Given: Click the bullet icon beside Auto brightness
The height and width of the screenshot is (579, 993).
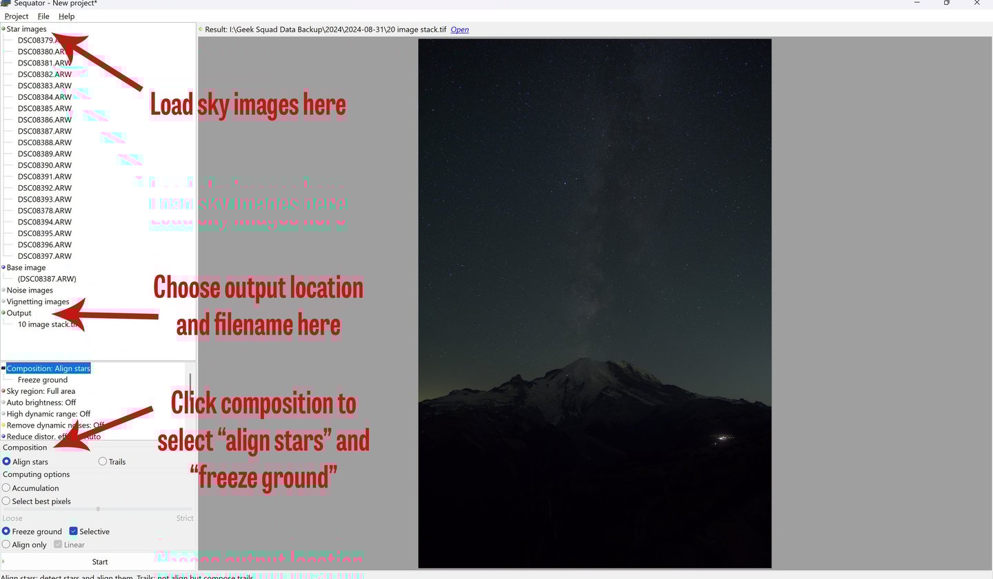Looking at the screenshot, I should click(3, 403).
